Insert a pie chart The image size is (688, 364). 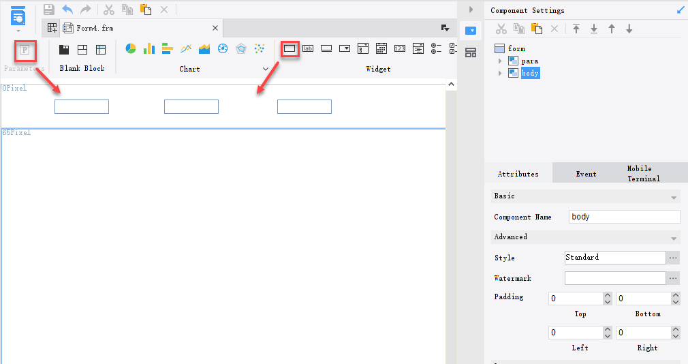tap(131, 48)
